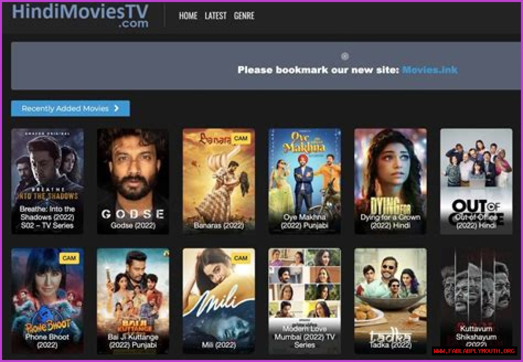Image resolution: width=523 pixels, height=362 pixels.
Task: Select the Oye Makhna (2022) Punjabi poster
Action: (304, 181)
